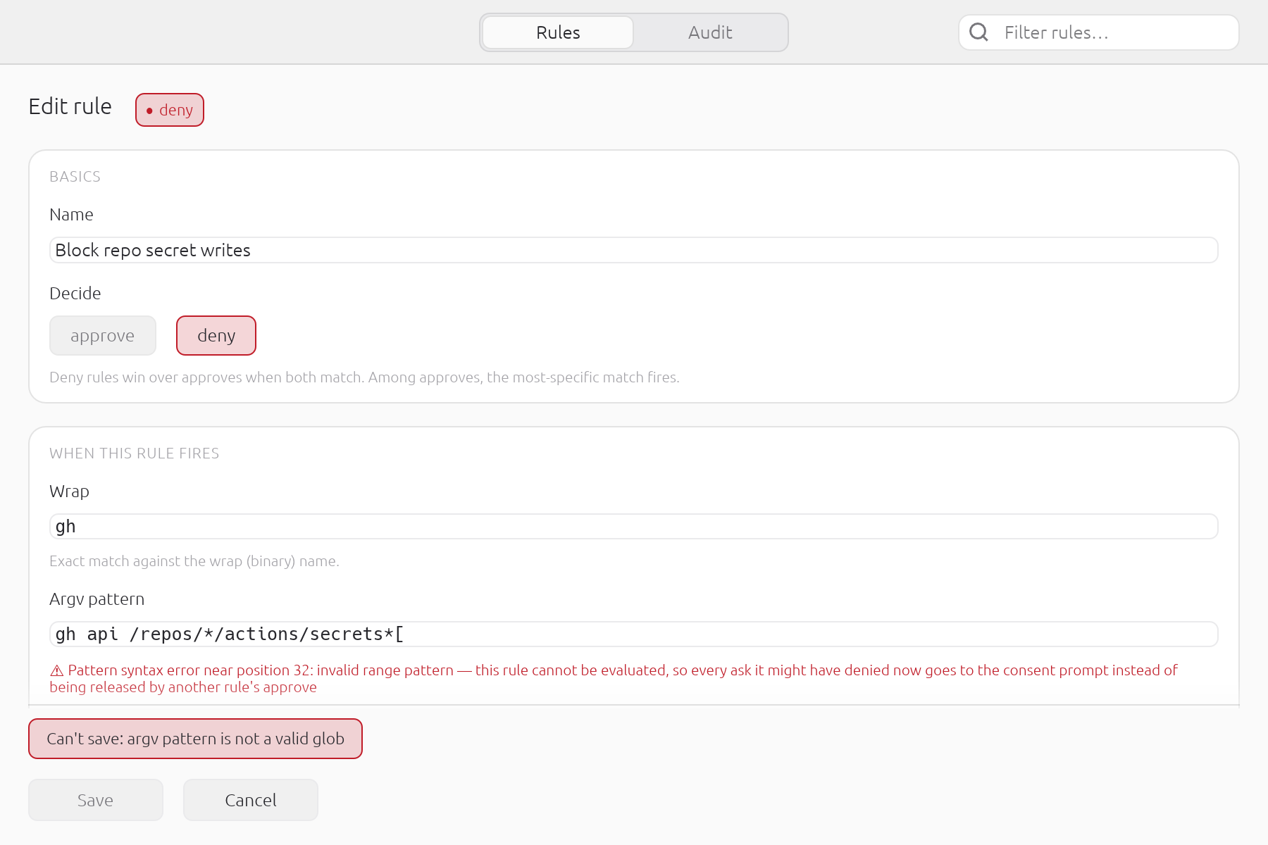Screen dimensions: 1268x845
Task: Click the Can't save error banner
Action: pos(195,739)
